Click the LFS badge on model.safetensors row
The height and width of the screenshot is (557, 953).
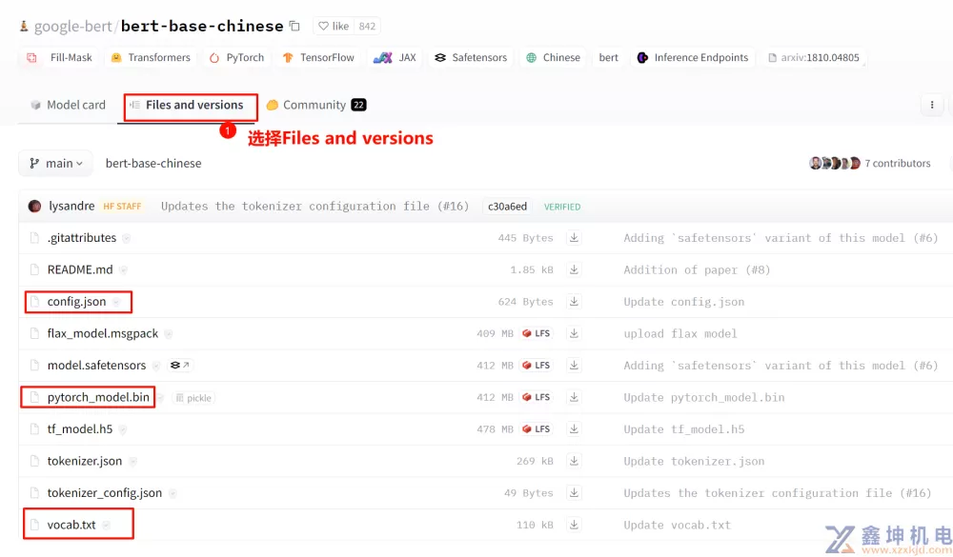point(536,366)
